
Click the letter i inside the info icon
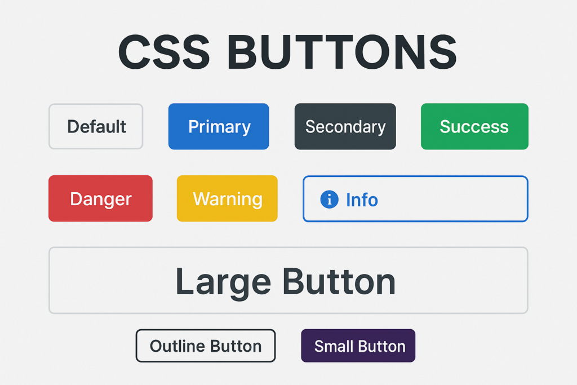coord(329,200)
